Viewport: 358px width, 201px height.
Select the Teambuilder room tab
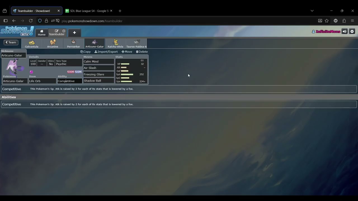56,33
